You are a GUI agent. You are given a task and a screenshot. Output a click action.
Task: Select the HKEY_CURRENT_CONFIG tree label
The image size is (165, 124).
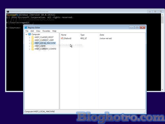click(x=45, y=49)
